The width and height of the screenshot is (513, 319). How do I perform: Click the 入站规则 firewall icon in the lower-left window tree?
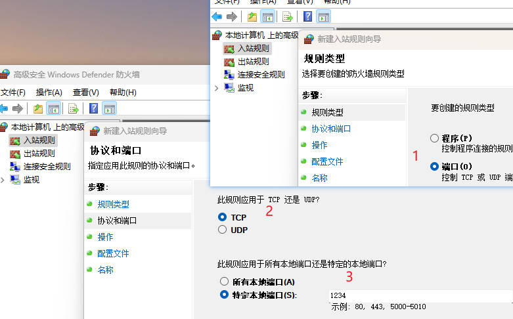[x=15, y=141]
